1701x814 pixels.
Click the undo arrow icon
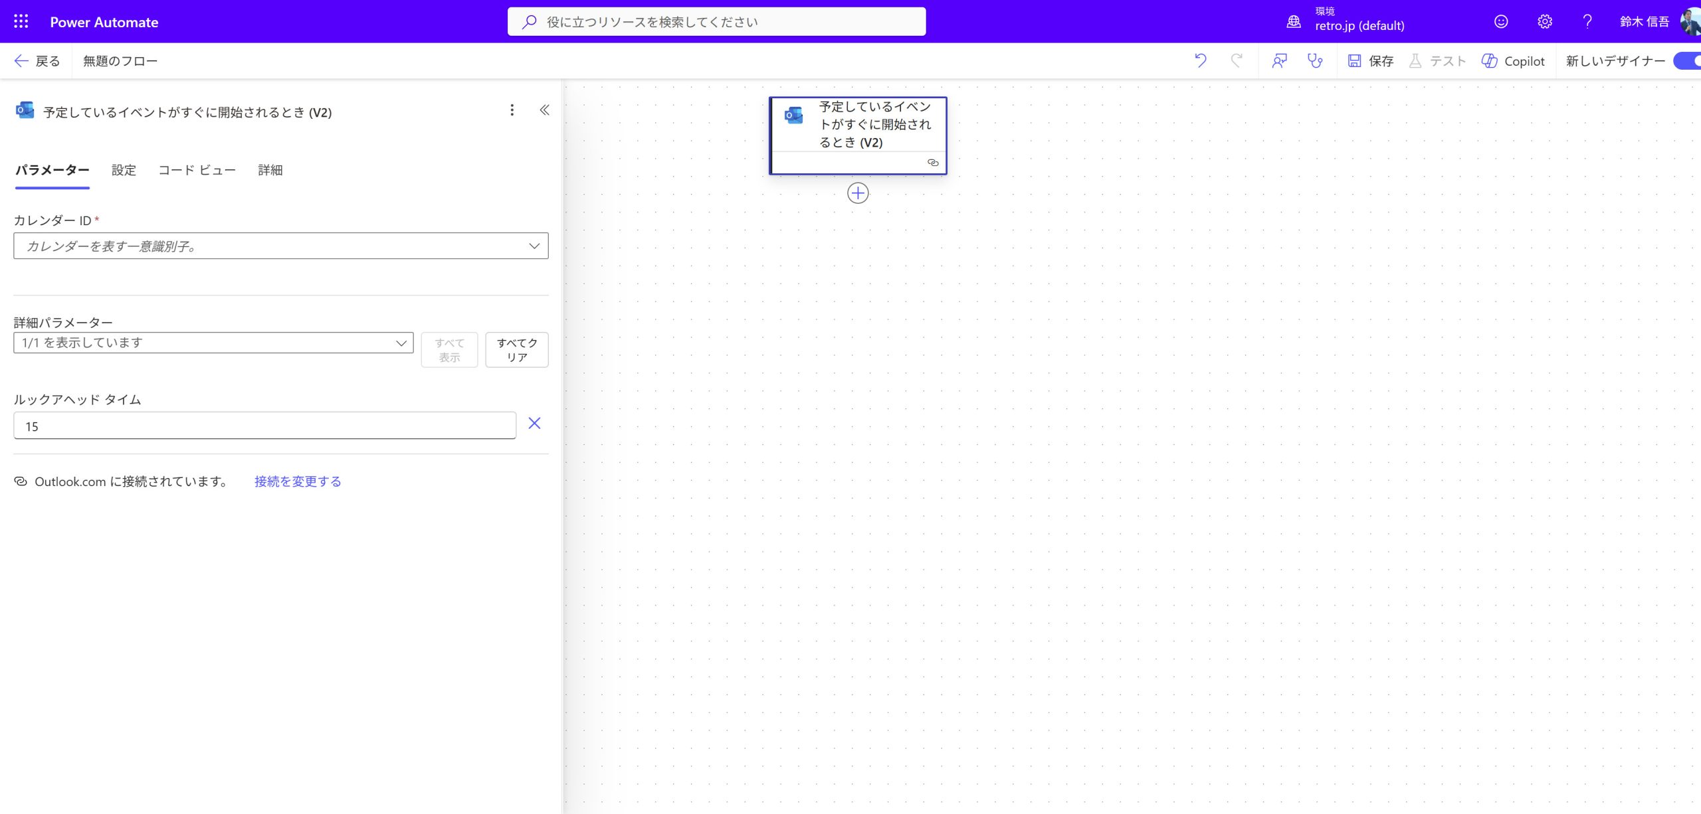[1200, 60]
